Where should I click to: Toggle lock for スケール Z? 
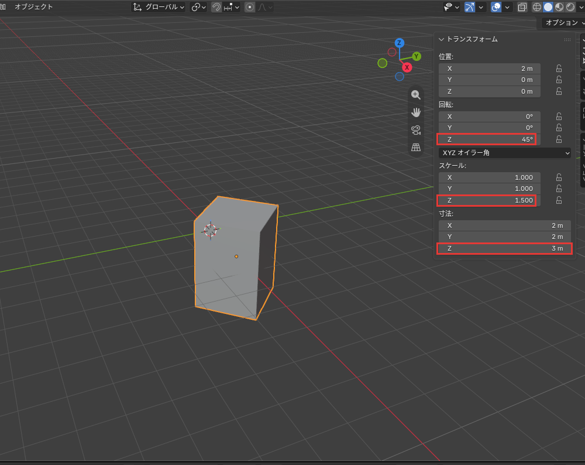pyautogui.click(x=559, y=200)
